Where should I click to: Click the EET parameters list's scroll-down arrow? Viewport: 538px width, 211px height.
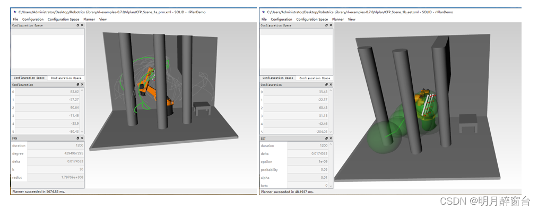331,186
